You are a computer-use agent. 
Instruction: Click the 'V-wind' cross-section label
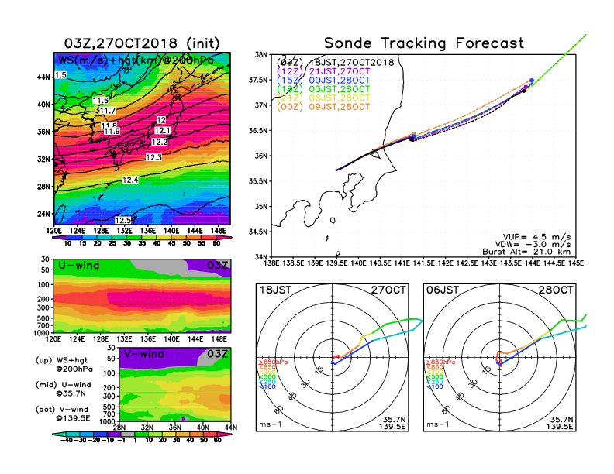pos(143,354)
